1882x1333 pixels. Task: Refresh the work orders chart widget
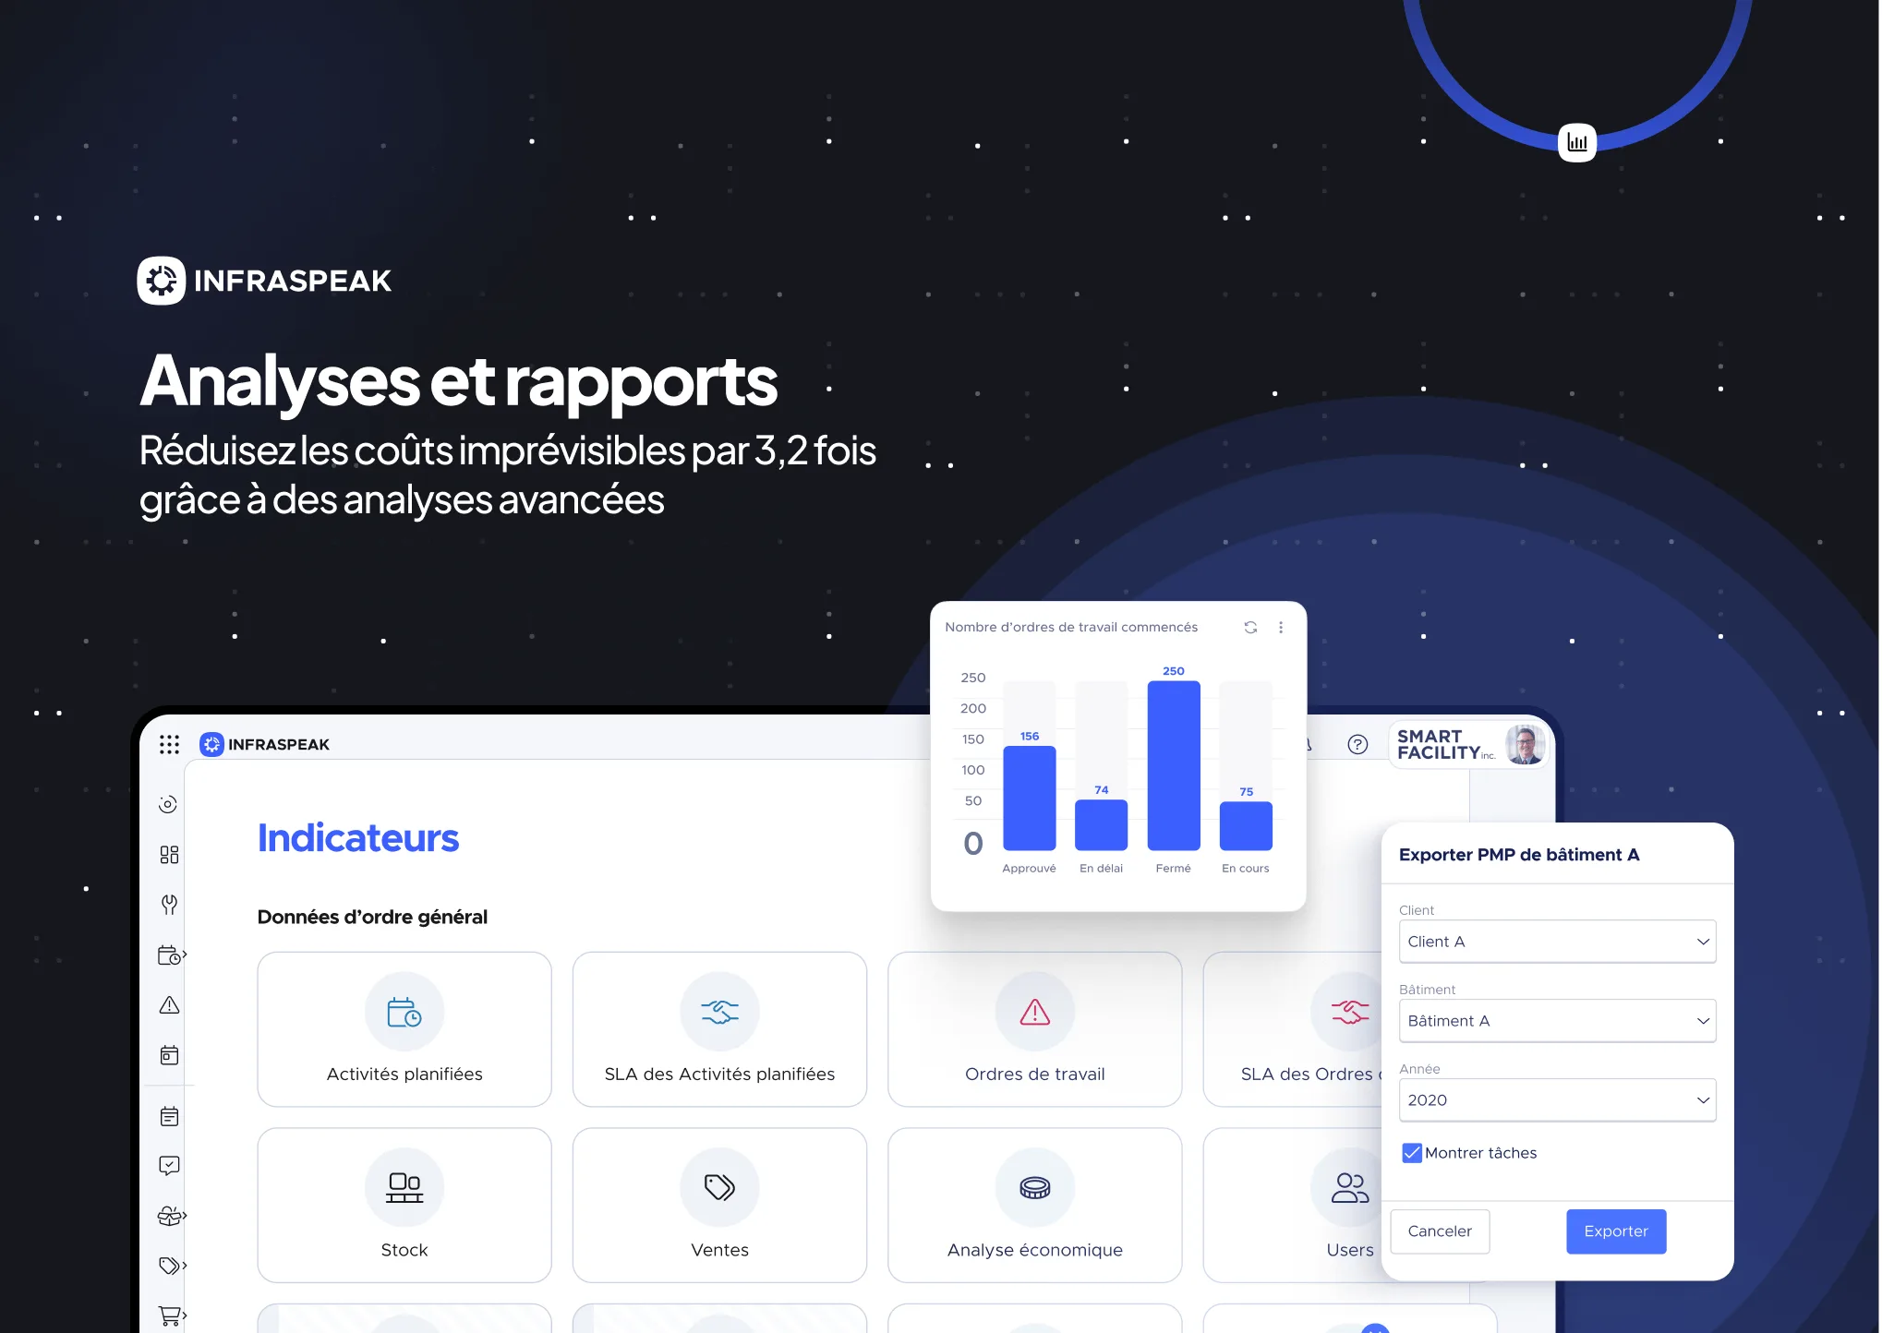tap(1250, 627)
